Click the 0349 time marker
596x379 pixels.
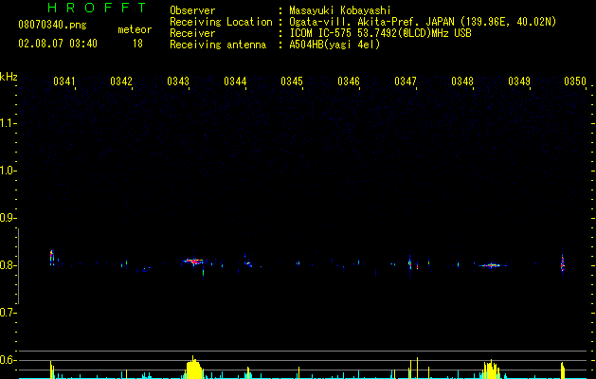[519, 81]
